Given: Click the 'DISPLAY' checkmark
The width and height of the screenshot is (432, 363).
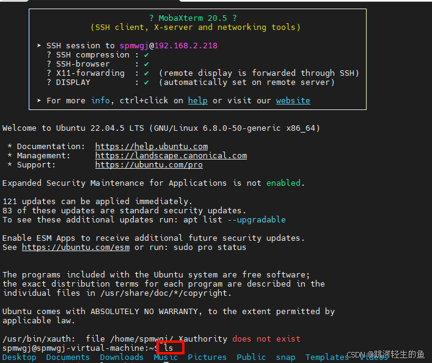Looking at the screenshot, I should (146, 82).
